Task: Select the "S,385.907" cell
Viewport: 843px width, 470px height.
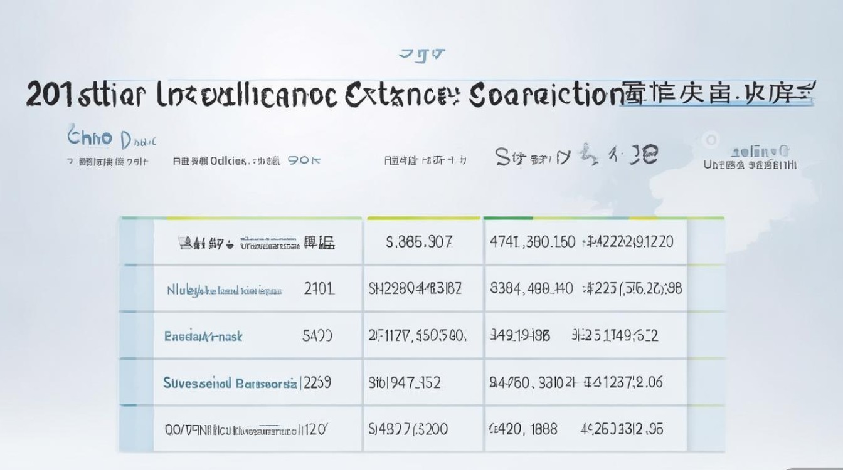Action: click(x=418, y=242)
